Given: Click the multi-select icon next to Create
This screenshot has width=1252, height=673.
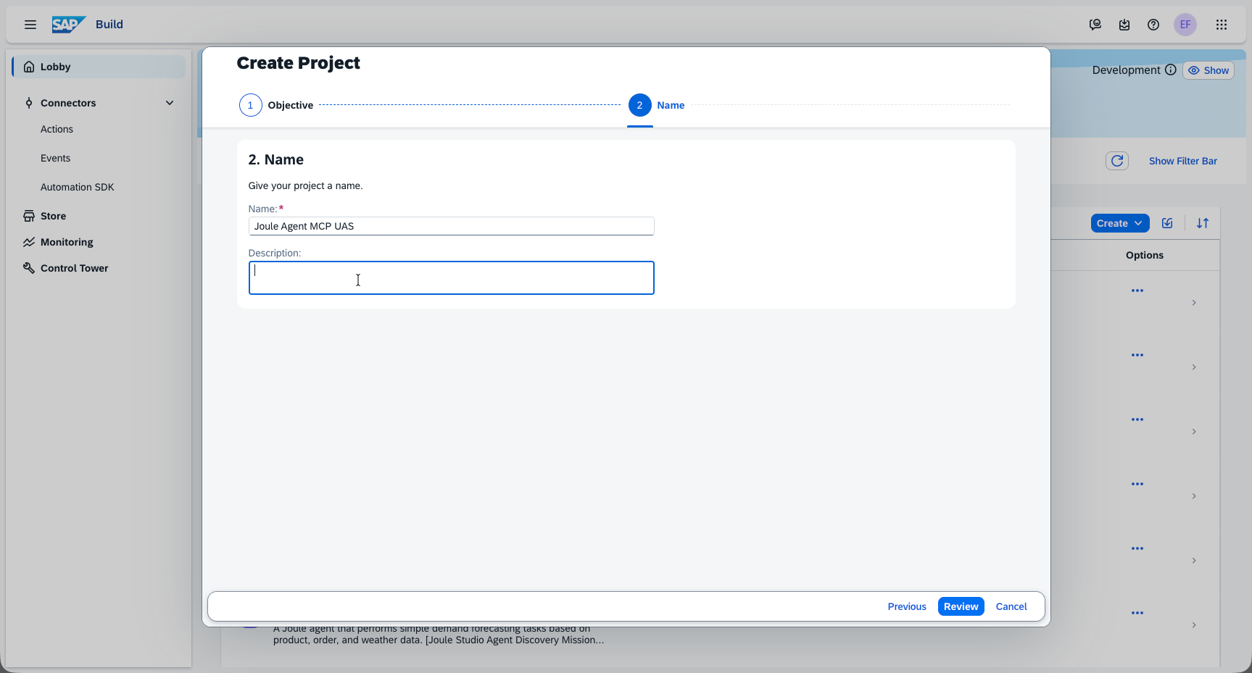Looking at the screenshot, I should pyautogui.click(x=1167, y=223).
